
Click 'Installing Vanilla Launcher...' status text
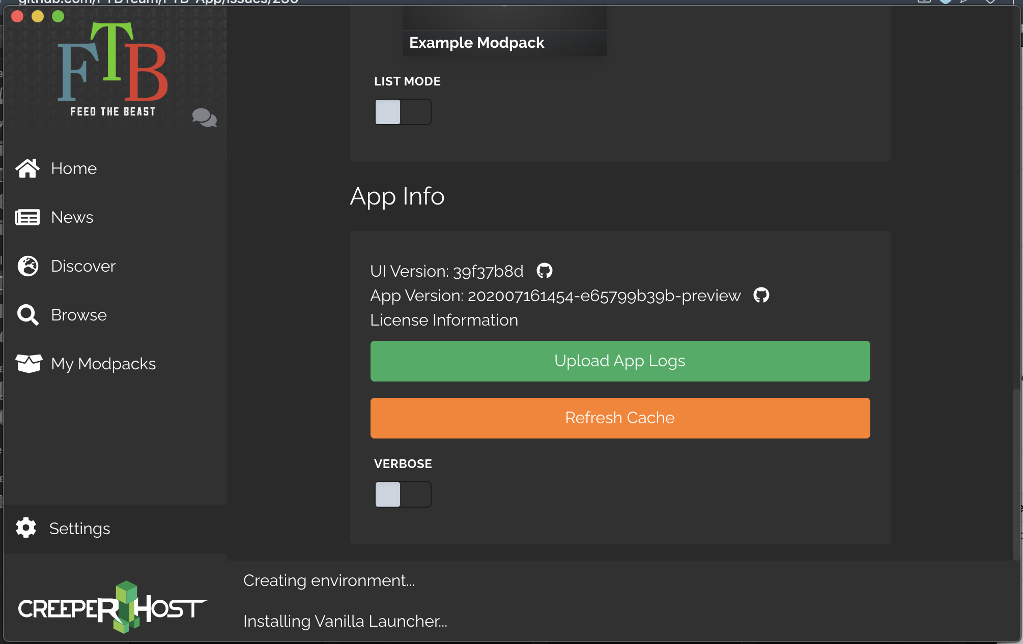(x=345, y=621)
